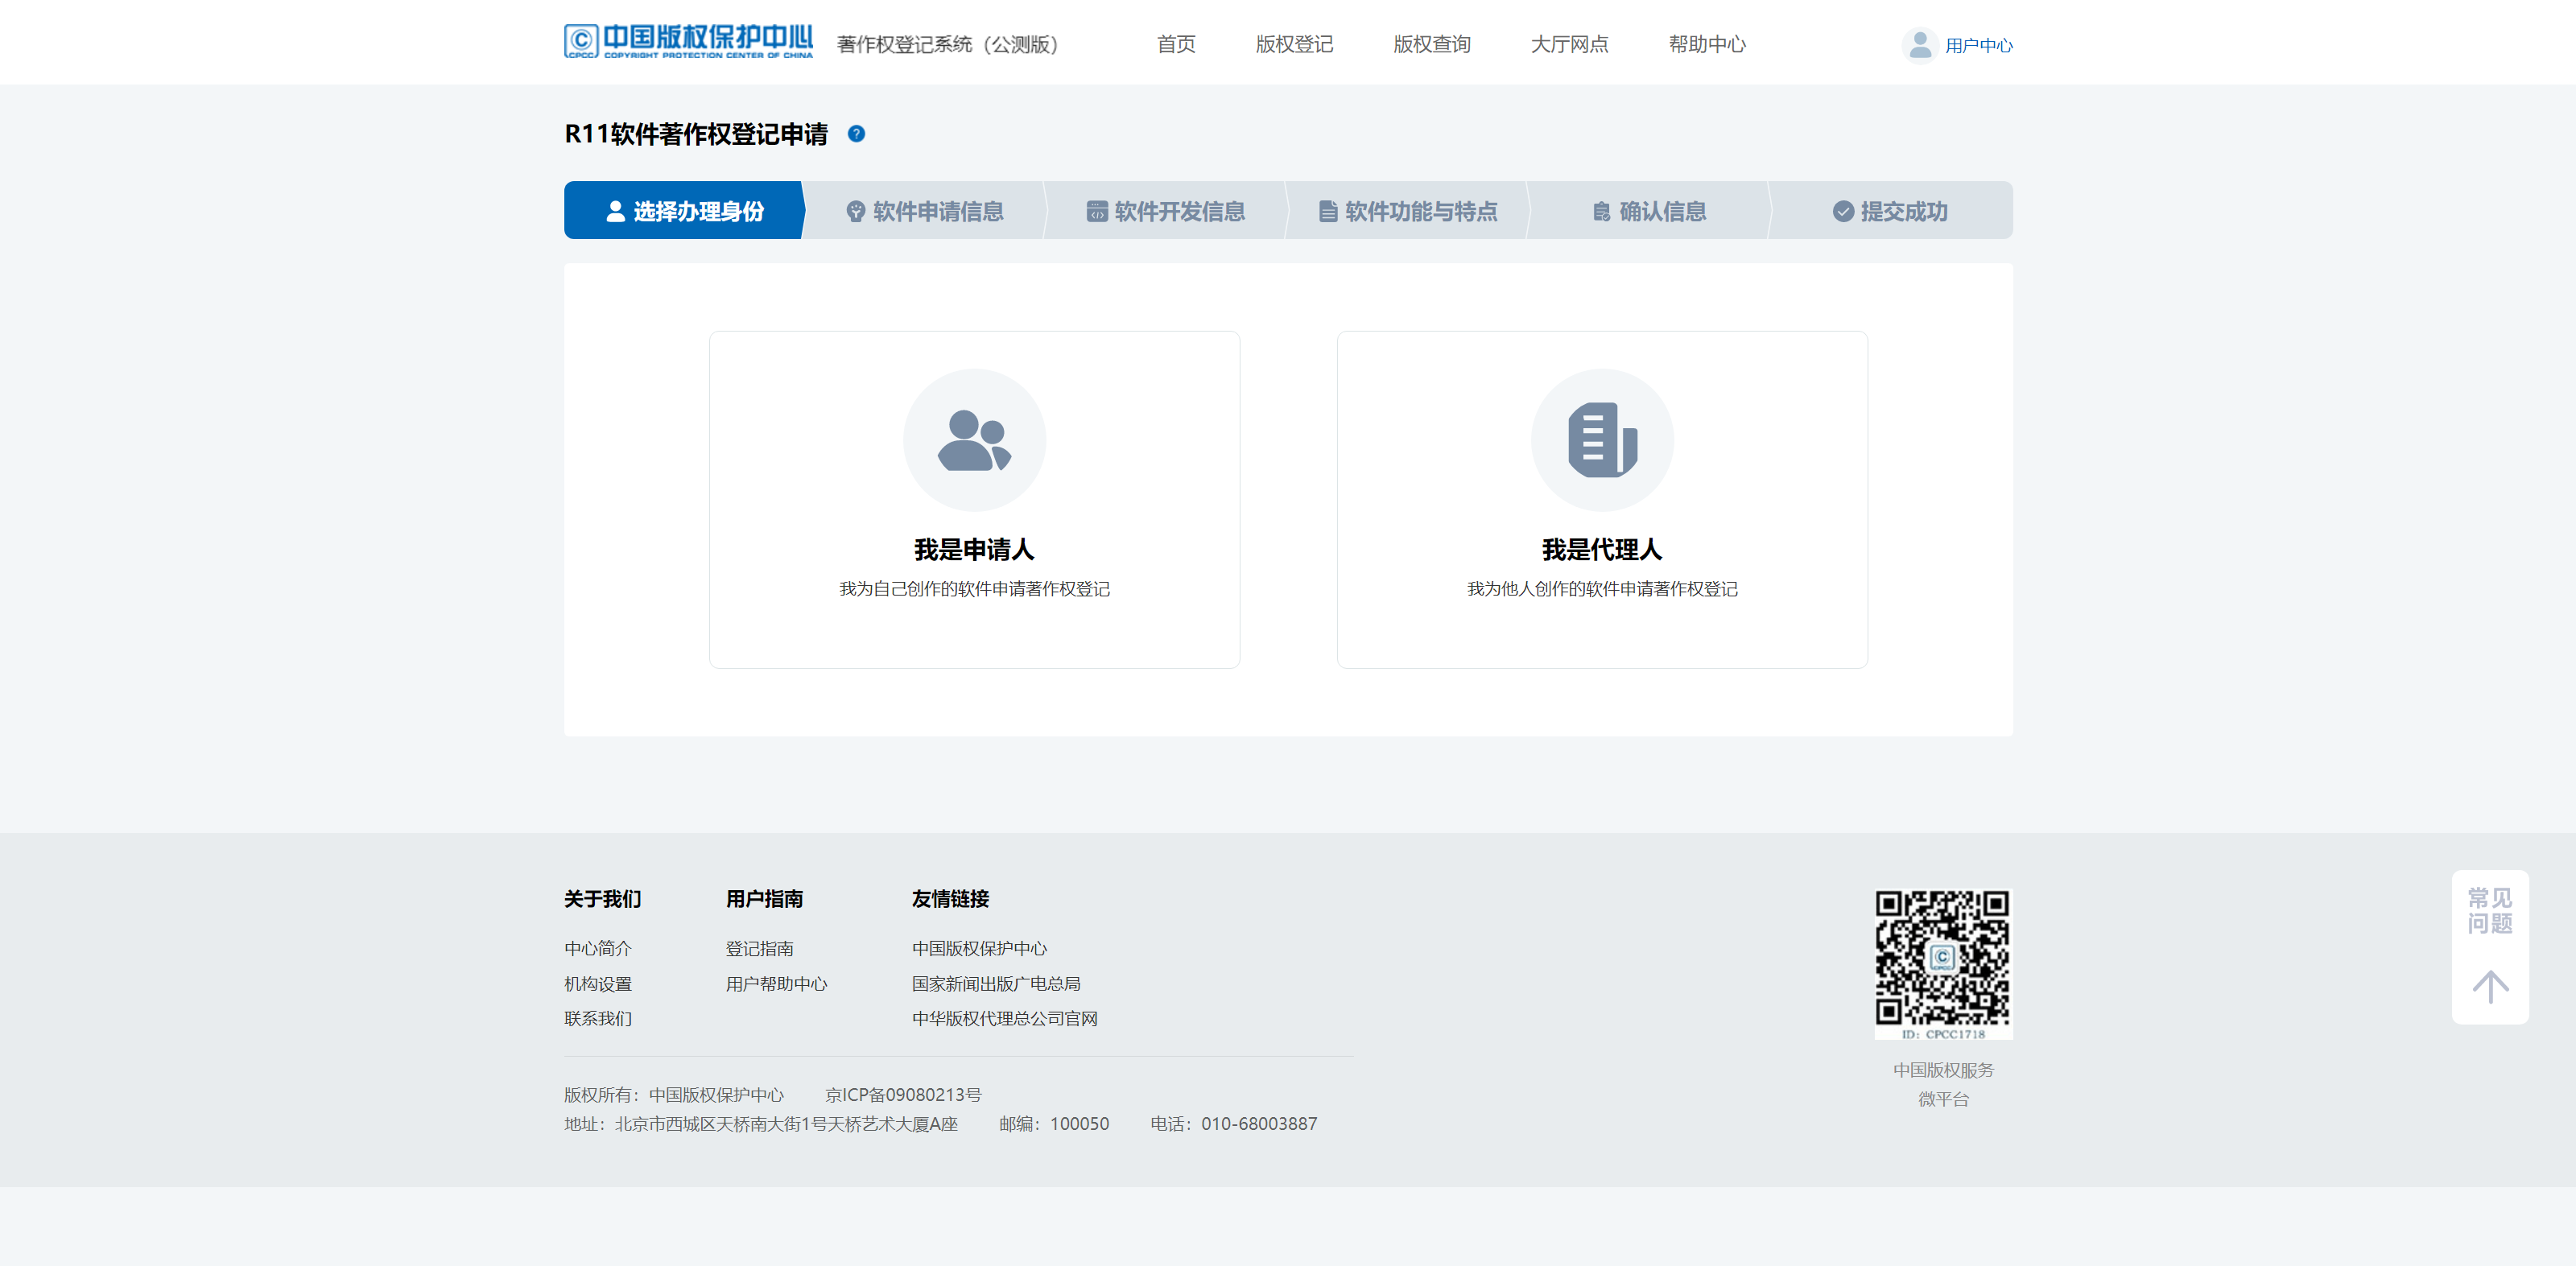Click the lightbulb icon of 软件申请信息
2576x1266 pixels.
pos(855,211)
